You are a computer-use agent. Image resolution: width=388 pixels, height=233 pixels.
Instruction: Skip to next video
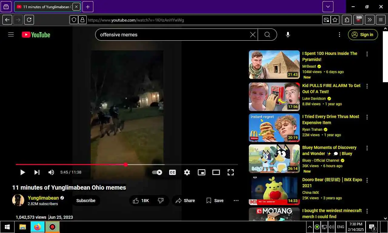click(x=37, y=172)
